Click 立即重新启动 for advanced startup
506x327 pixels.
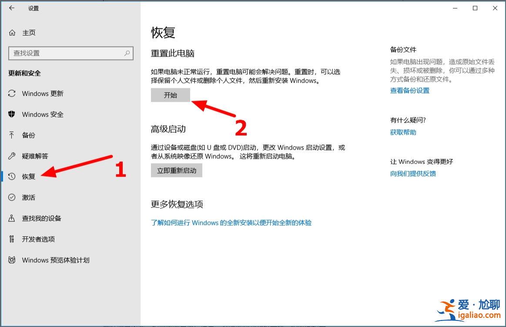pos(176,170)
